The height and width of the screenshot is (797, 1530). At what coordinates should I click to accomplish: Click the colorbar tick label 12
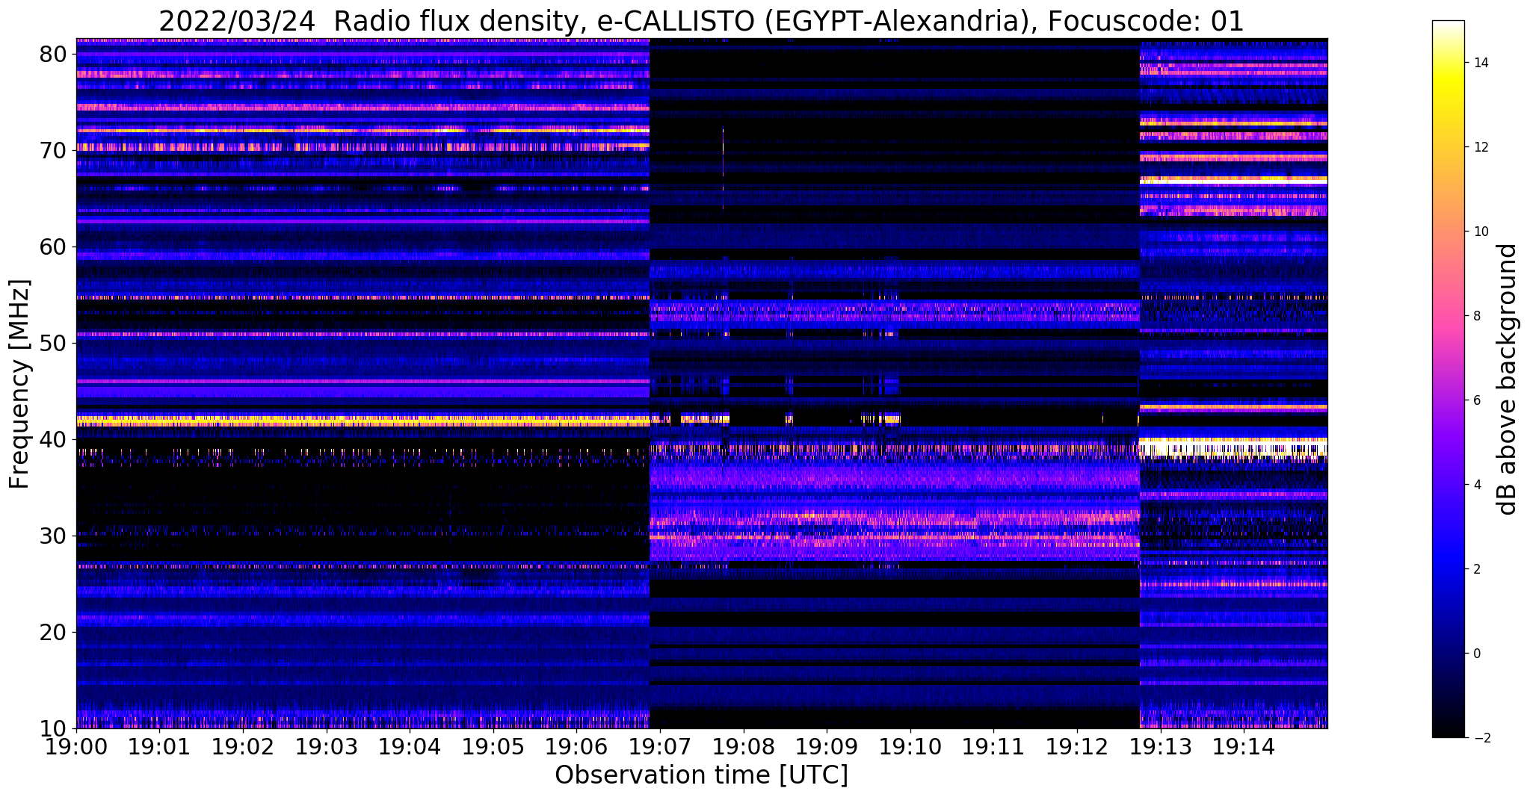pos(1481,147)
